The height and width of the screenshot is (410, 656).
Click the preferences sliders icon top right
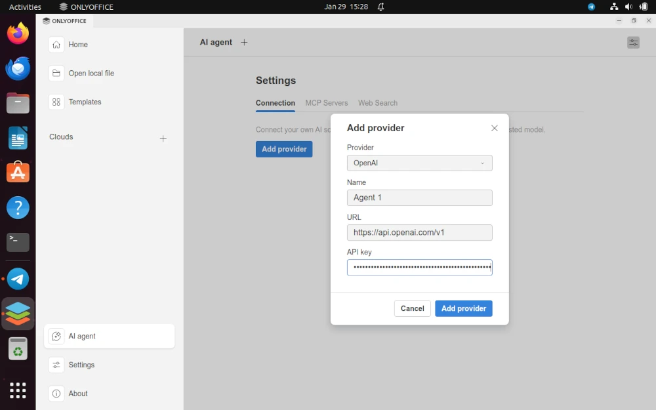[632, 41]
